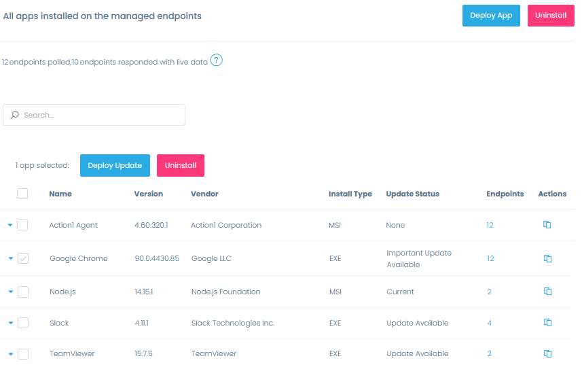The height and width of the screenshot is (367, 582).
Task: Click the 1 app selected label
Action: click(42, 165)
